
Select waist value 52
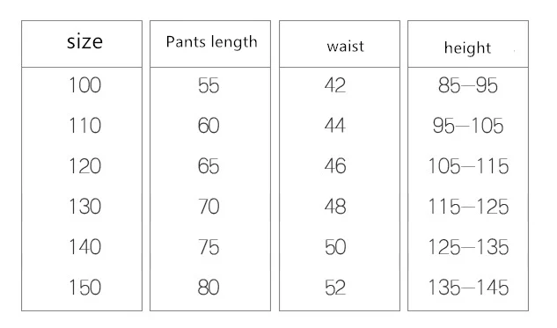(x=335, y=288)
